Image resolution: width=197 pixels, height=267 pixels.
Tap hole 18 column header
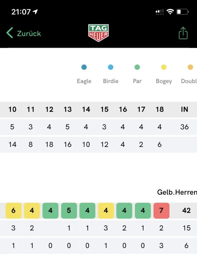[160, 109]
